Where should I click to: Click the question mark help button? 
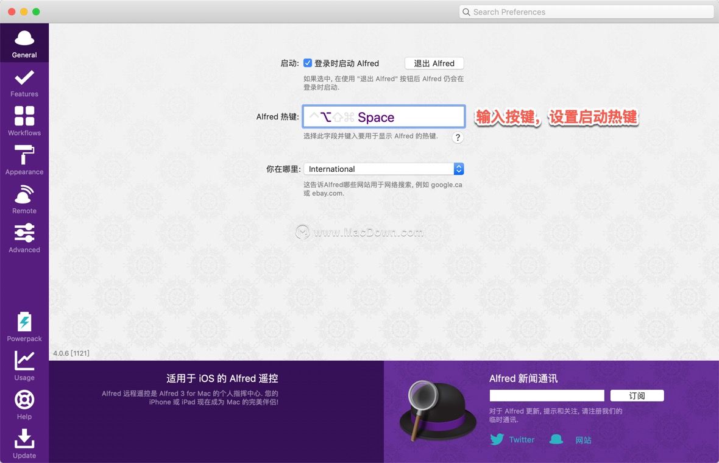click(x=458, y=138)
